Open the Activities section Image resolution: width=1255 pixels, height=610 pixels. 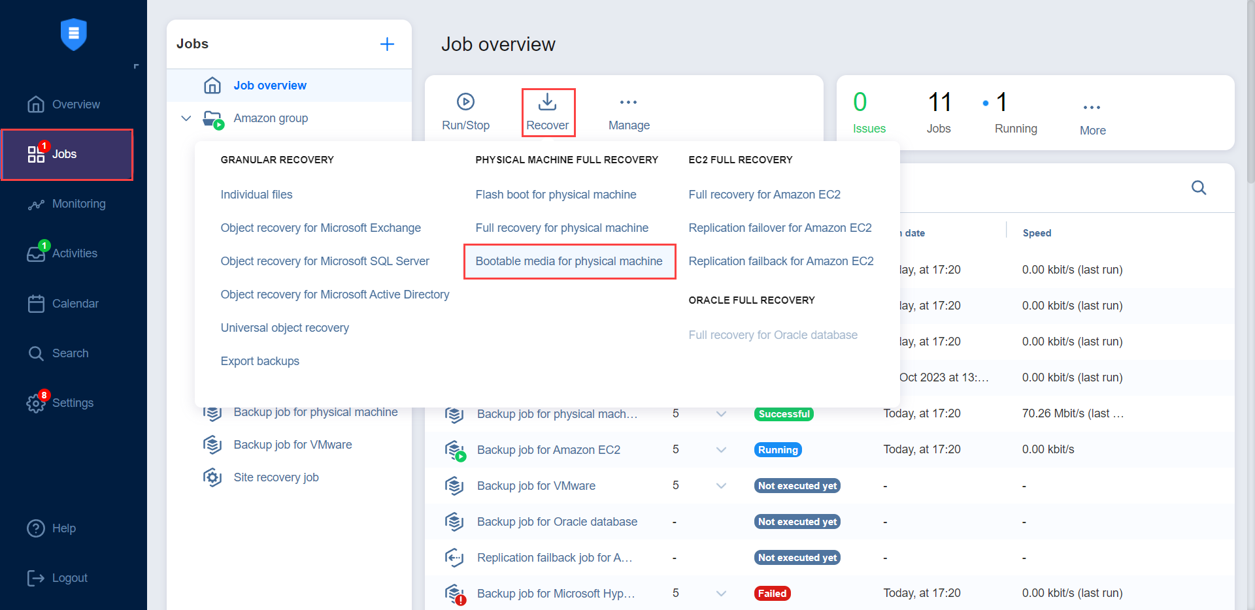pyautogui.click(x=63, y=253)
